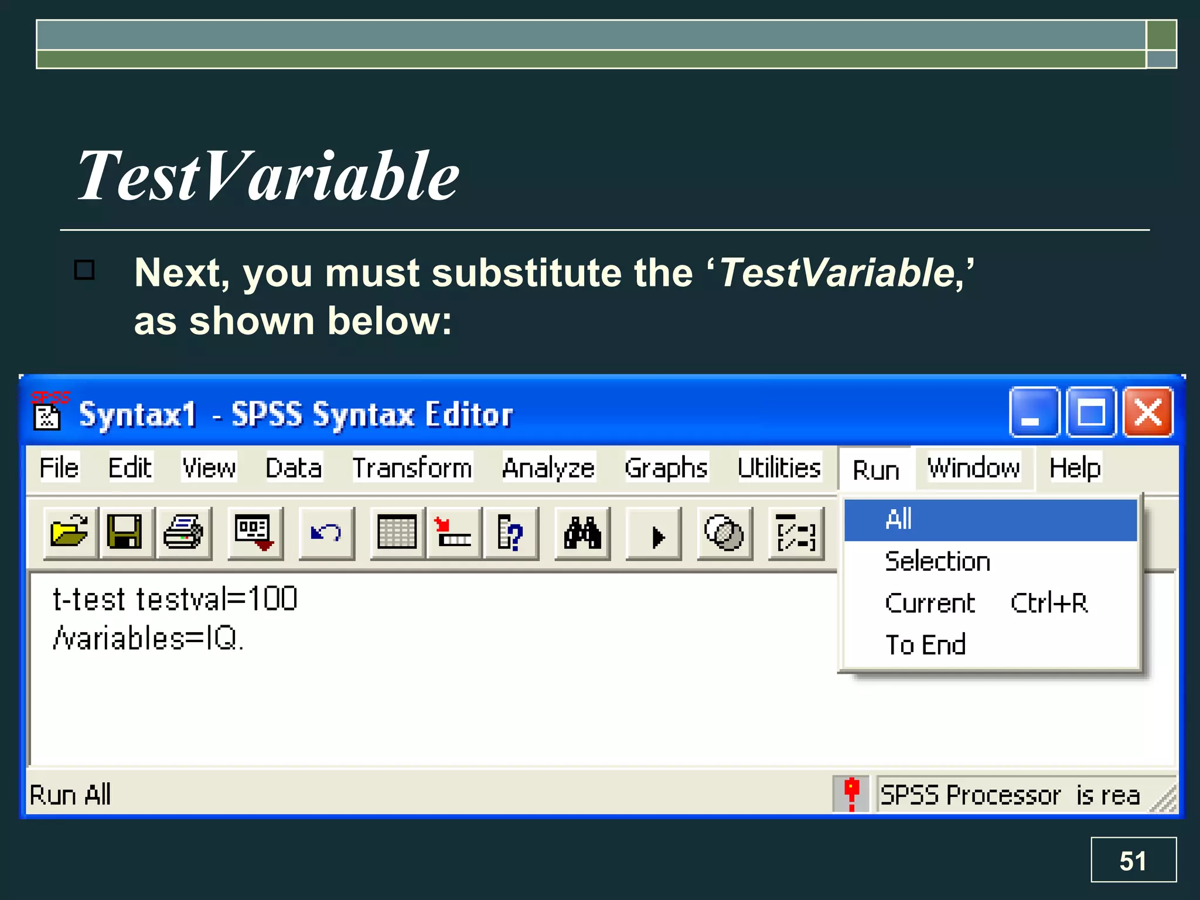The width and height of the screenshot is (1200, 900).
Task: Click window resize grip at bottom-right corner
Action: click(x=1164, y=799)
